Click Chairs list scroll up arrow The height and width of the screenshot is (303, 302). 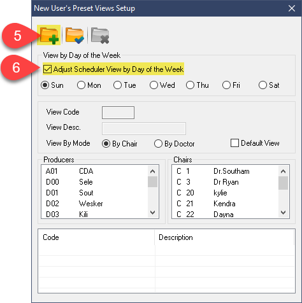point(283,171)
